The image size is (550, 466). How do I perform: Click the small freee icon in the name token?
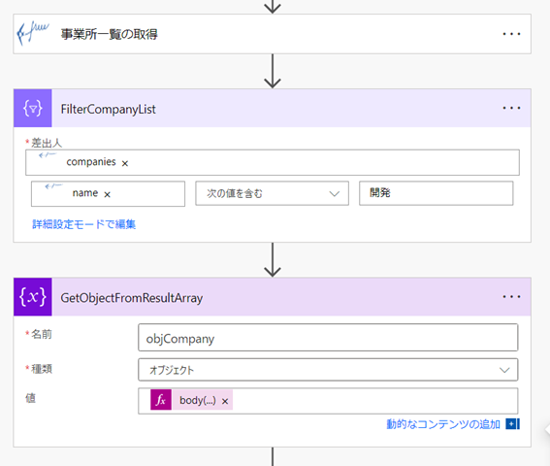click(53, 186)
